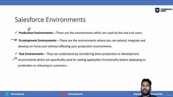The width and height of the screenshot is (173, 97).
Task: Click the /in/simplyamit LinkedIn link
Action: click(75, 94)
